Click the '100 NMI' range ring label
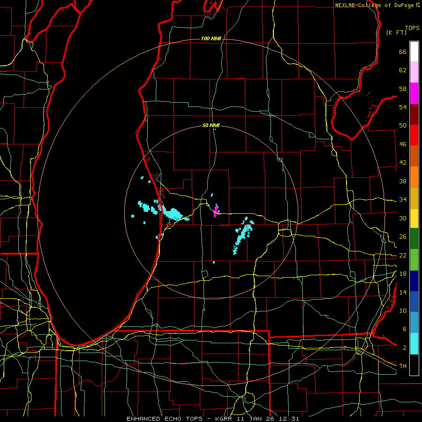Viewport: 422px width, 422px height. click(211, 39)
